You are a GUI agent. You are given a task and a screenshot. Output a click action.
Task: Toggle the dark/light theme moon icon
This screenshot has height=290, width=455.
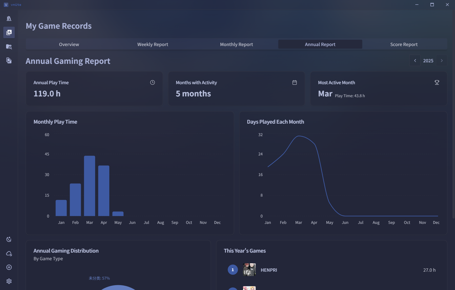(9, 239)
